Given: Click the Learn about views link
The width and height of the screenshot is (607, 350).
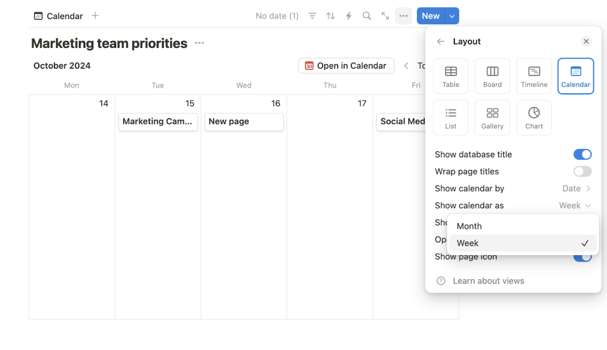Looking at the screenshot, I should click(488, 281).
